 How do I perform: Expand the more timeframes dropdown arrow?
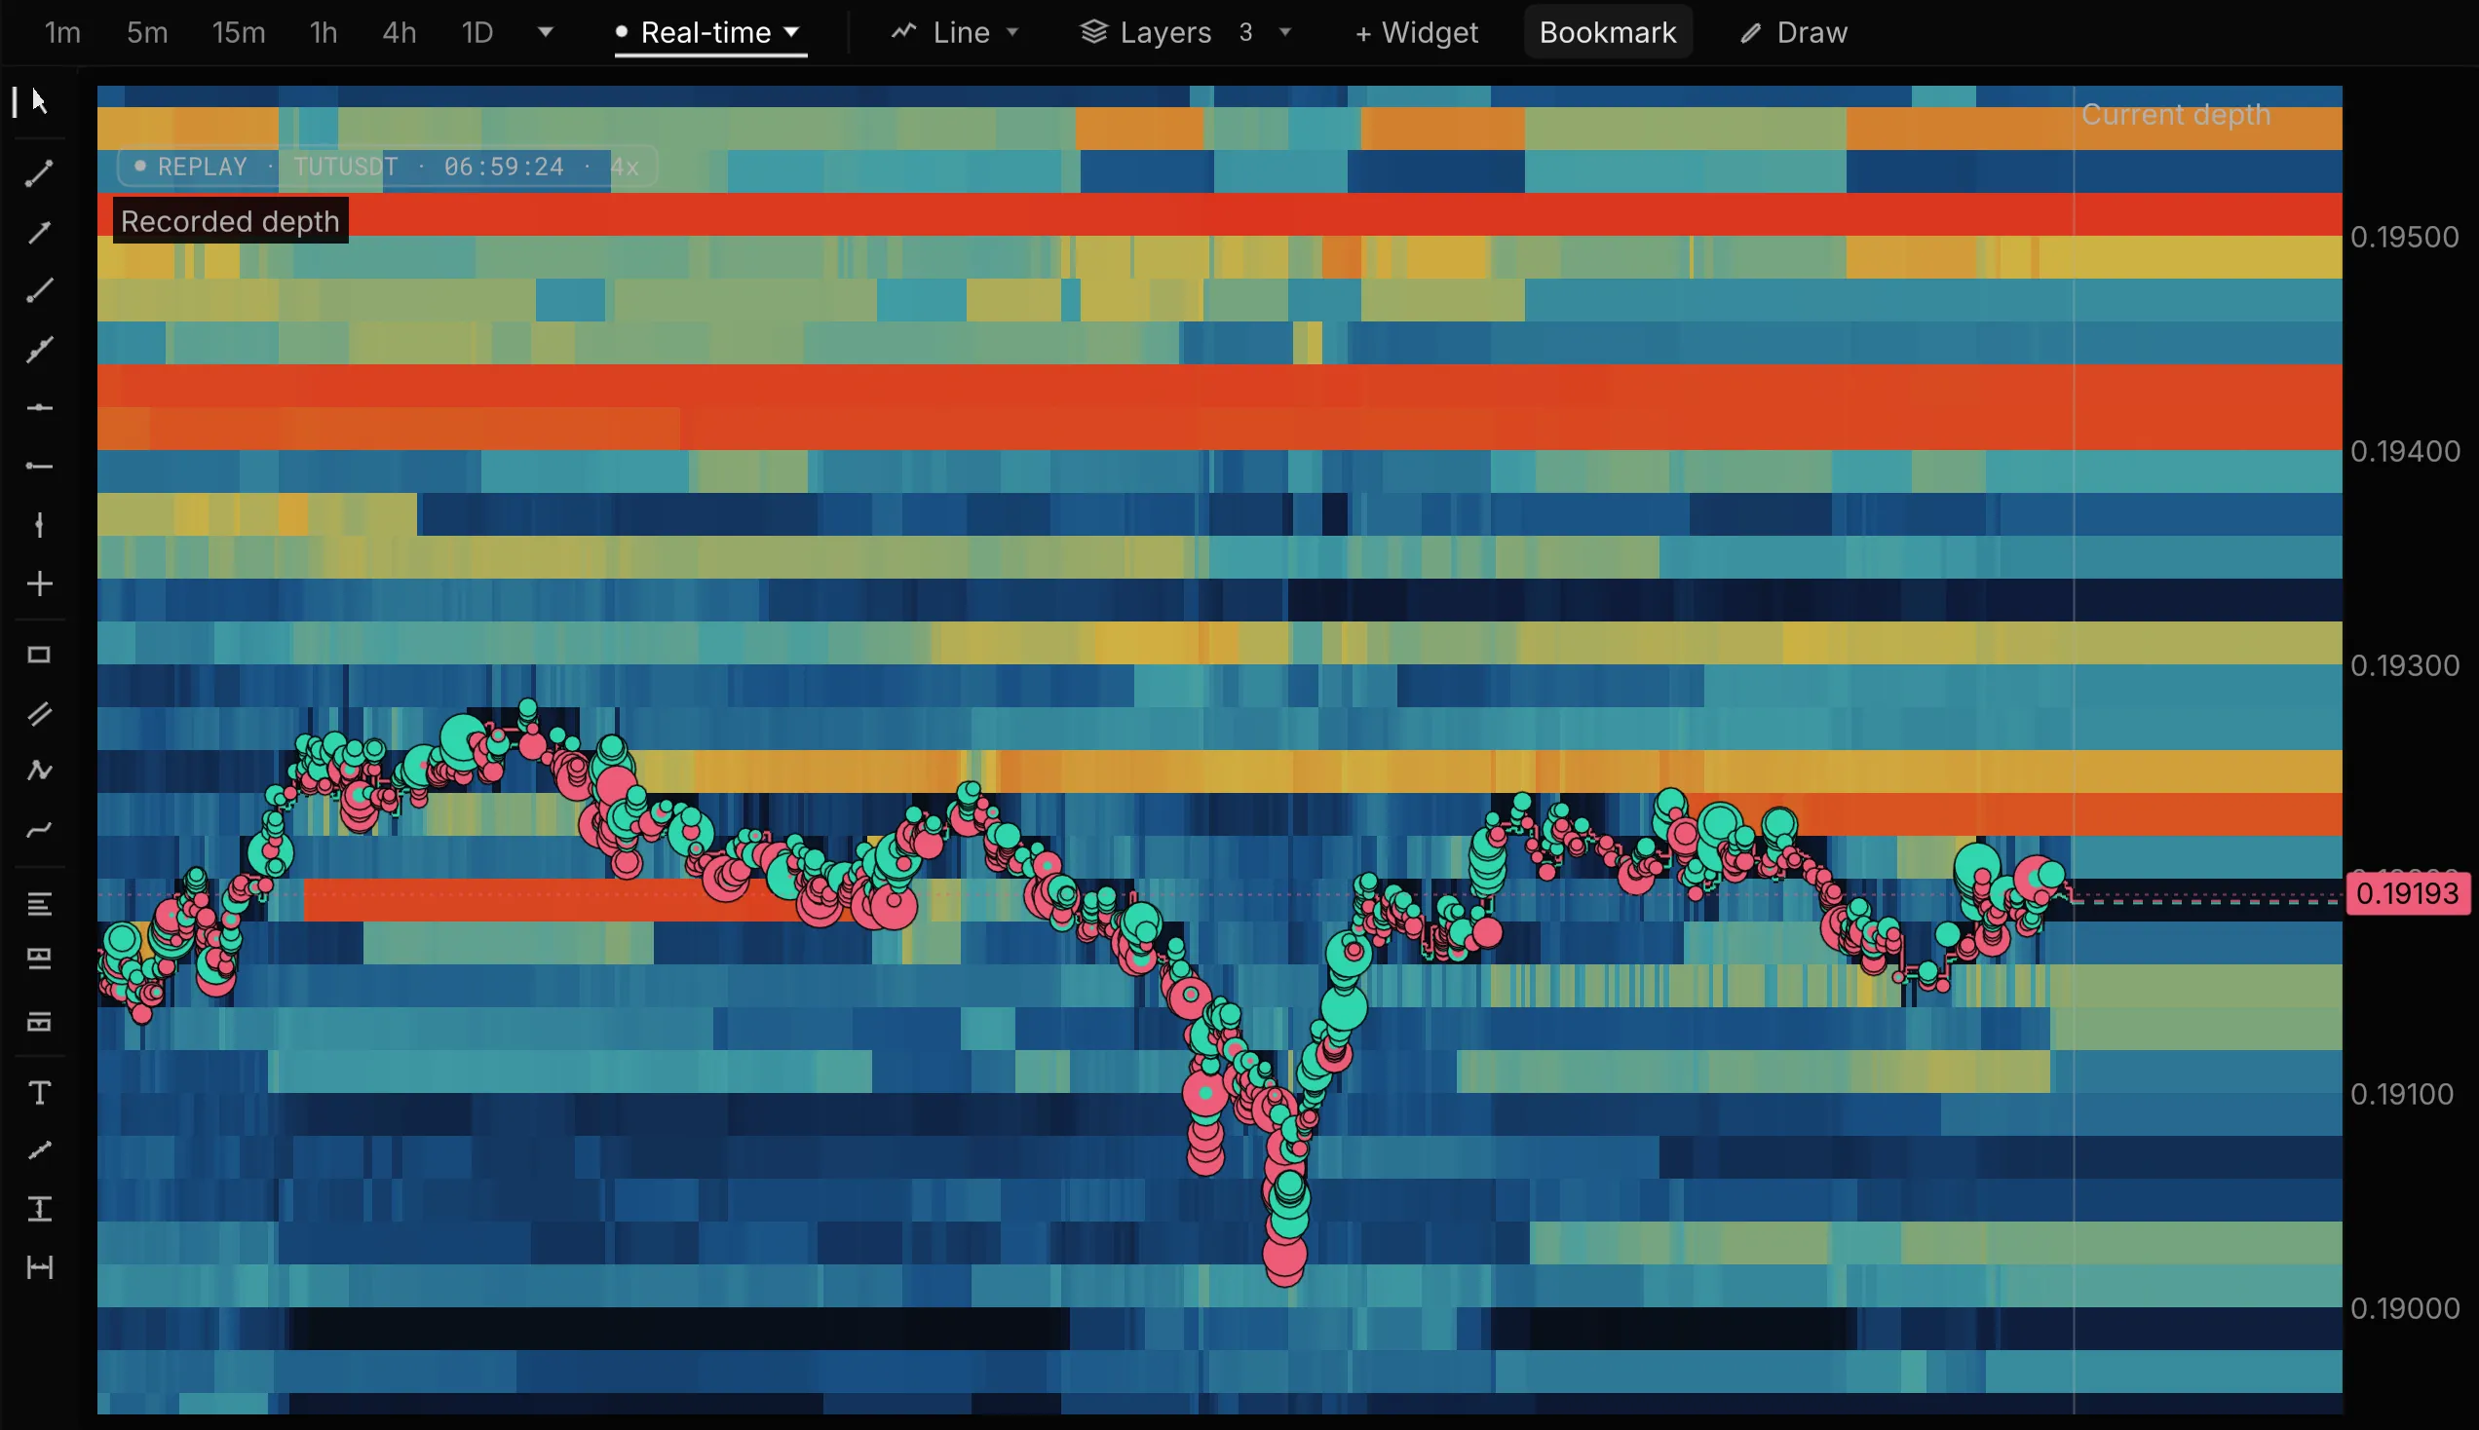tap(546, 32)
